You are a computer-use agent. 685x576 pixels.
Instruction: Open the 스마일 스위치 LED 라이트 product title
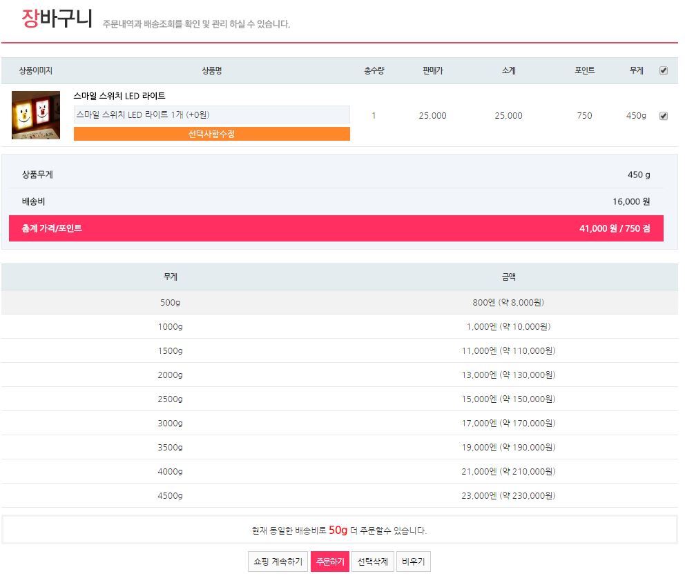coord(119,96)
